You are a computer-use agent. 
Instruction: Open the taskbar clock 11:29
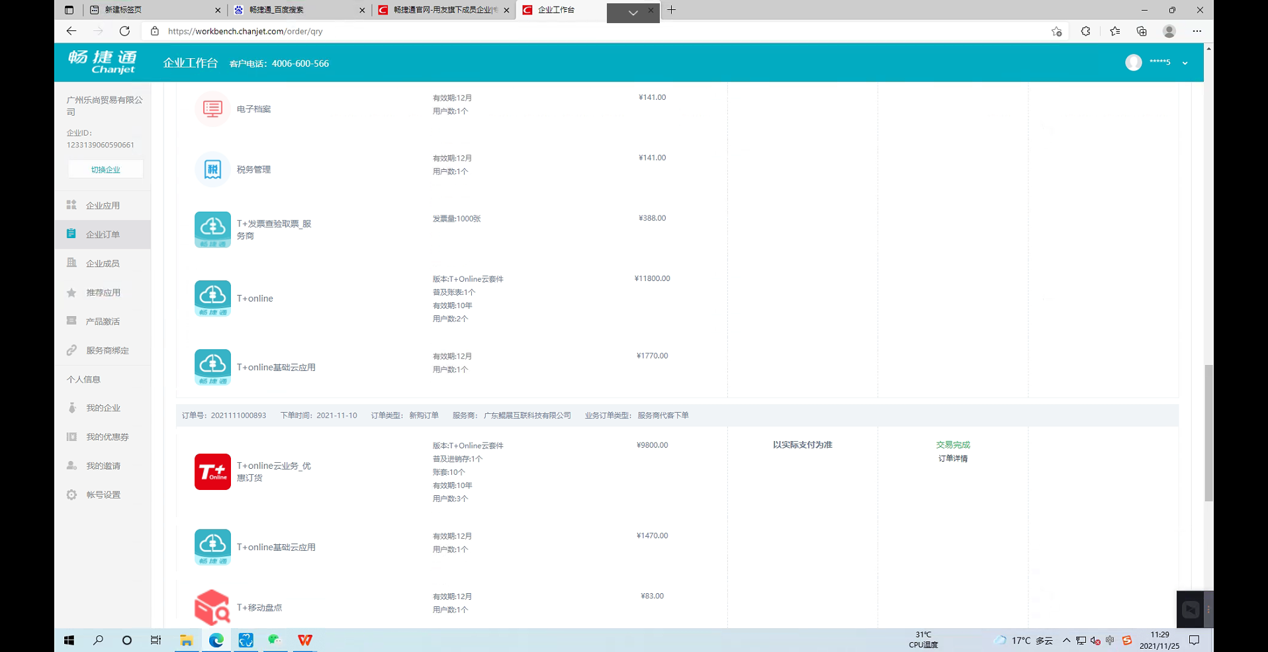pos(1159,640)
